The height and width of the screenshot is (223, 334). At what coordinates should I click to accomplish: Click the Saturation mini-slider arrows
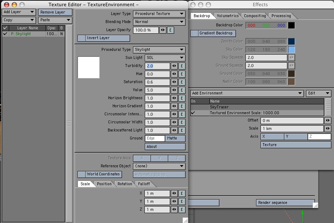point(174,82)
